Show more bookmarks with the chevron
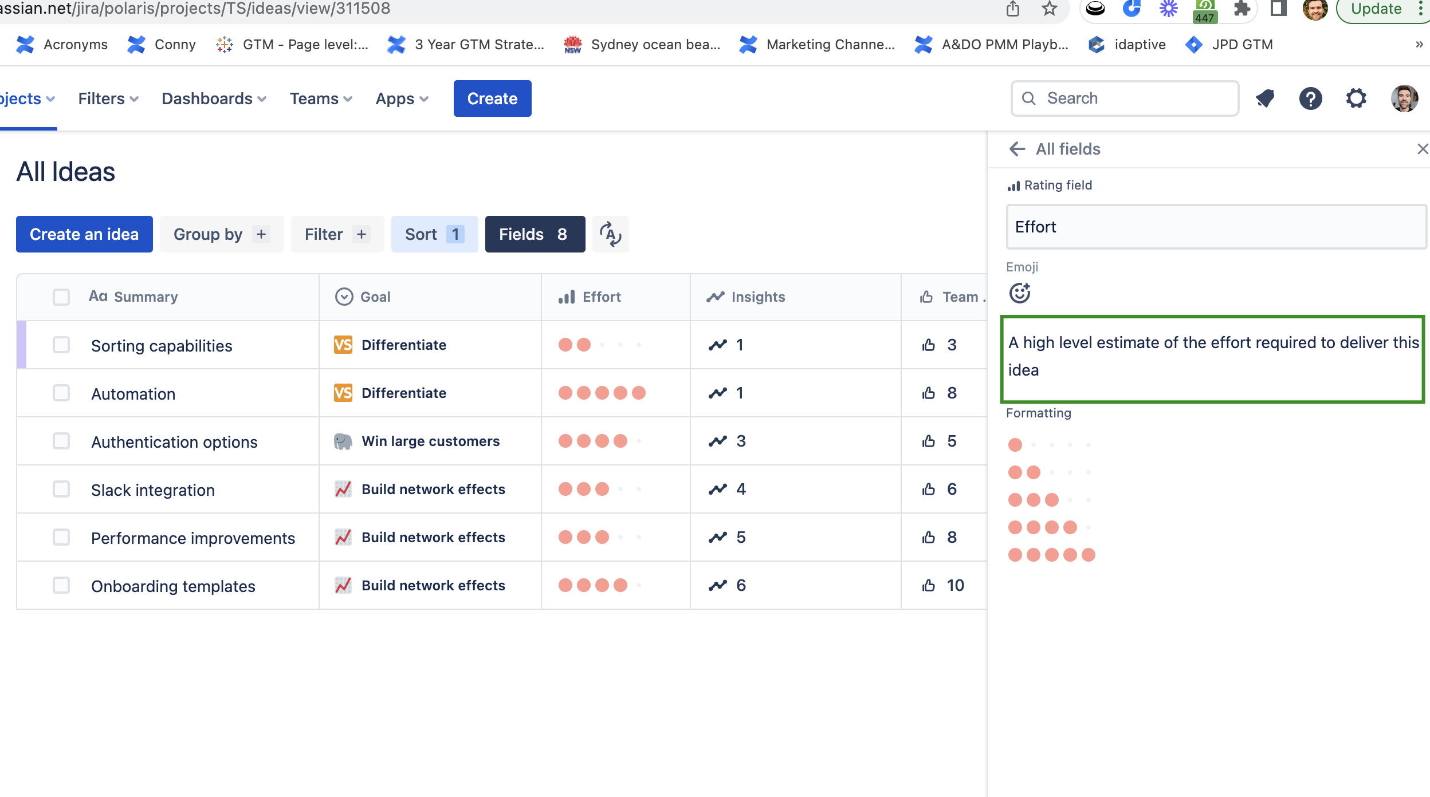The image size is (1430, 797). [1419, 45]
